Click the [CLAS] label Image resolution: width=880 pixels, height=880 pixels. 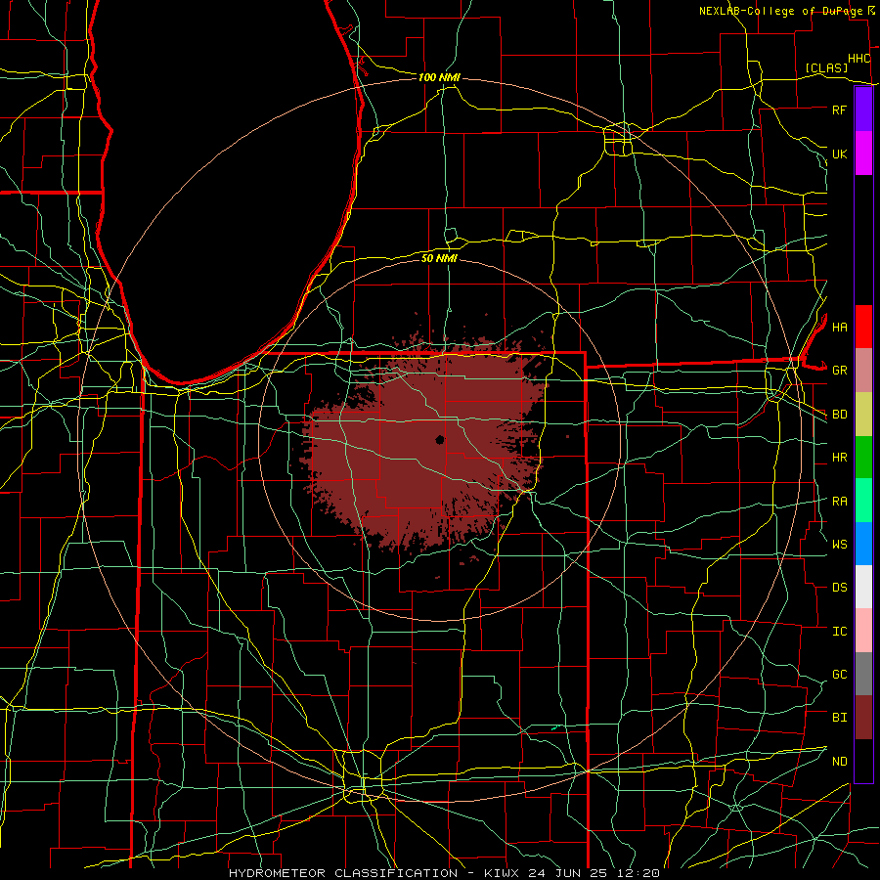point(826,68)
